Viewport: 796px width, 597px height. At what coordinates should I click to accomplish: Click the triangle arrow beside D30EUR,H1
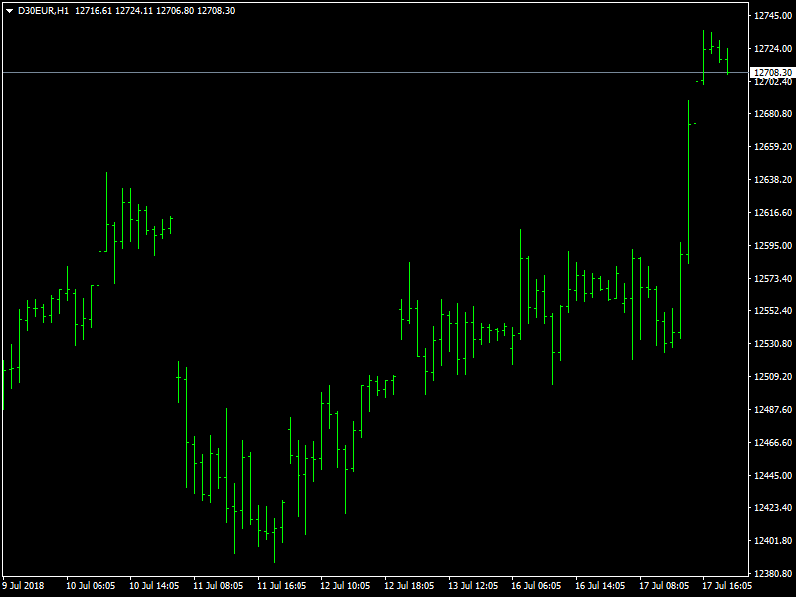9,11
